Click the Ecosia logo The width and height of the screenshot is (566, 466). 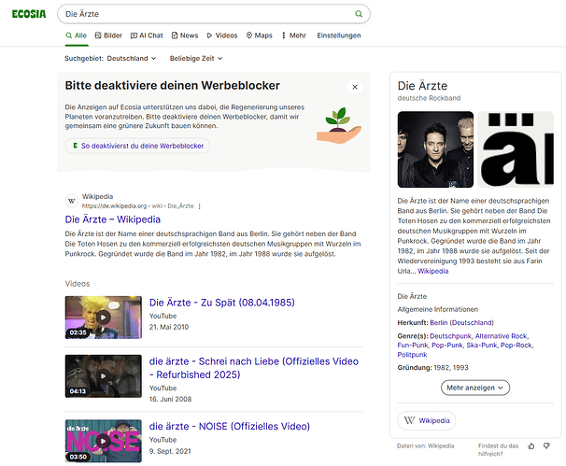pos(29,14)
